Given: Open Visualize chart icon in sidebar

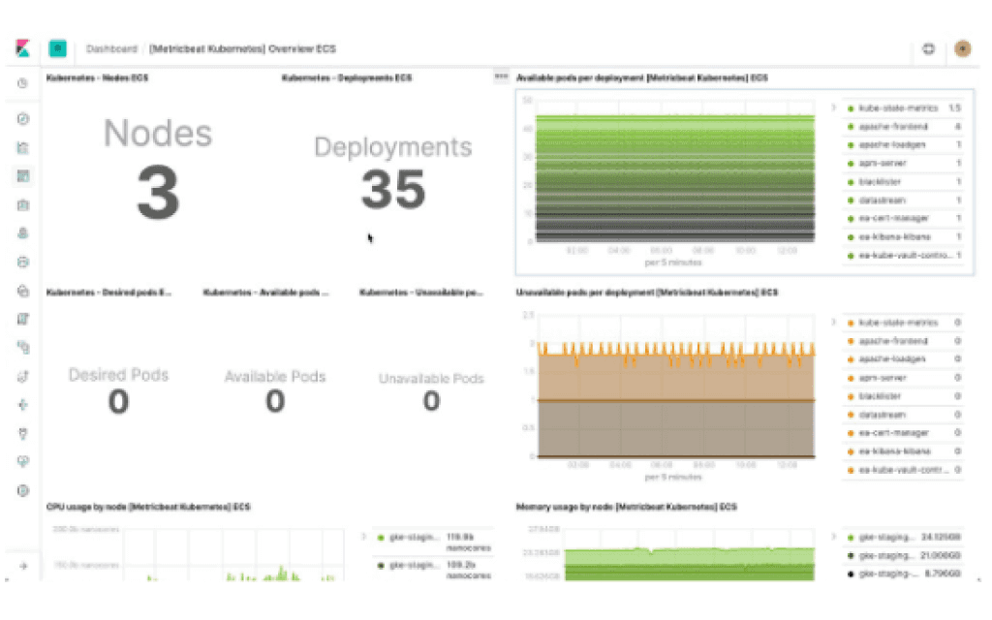Looking at the screenshot, I should pyautogui.click(x=22, y=147).
